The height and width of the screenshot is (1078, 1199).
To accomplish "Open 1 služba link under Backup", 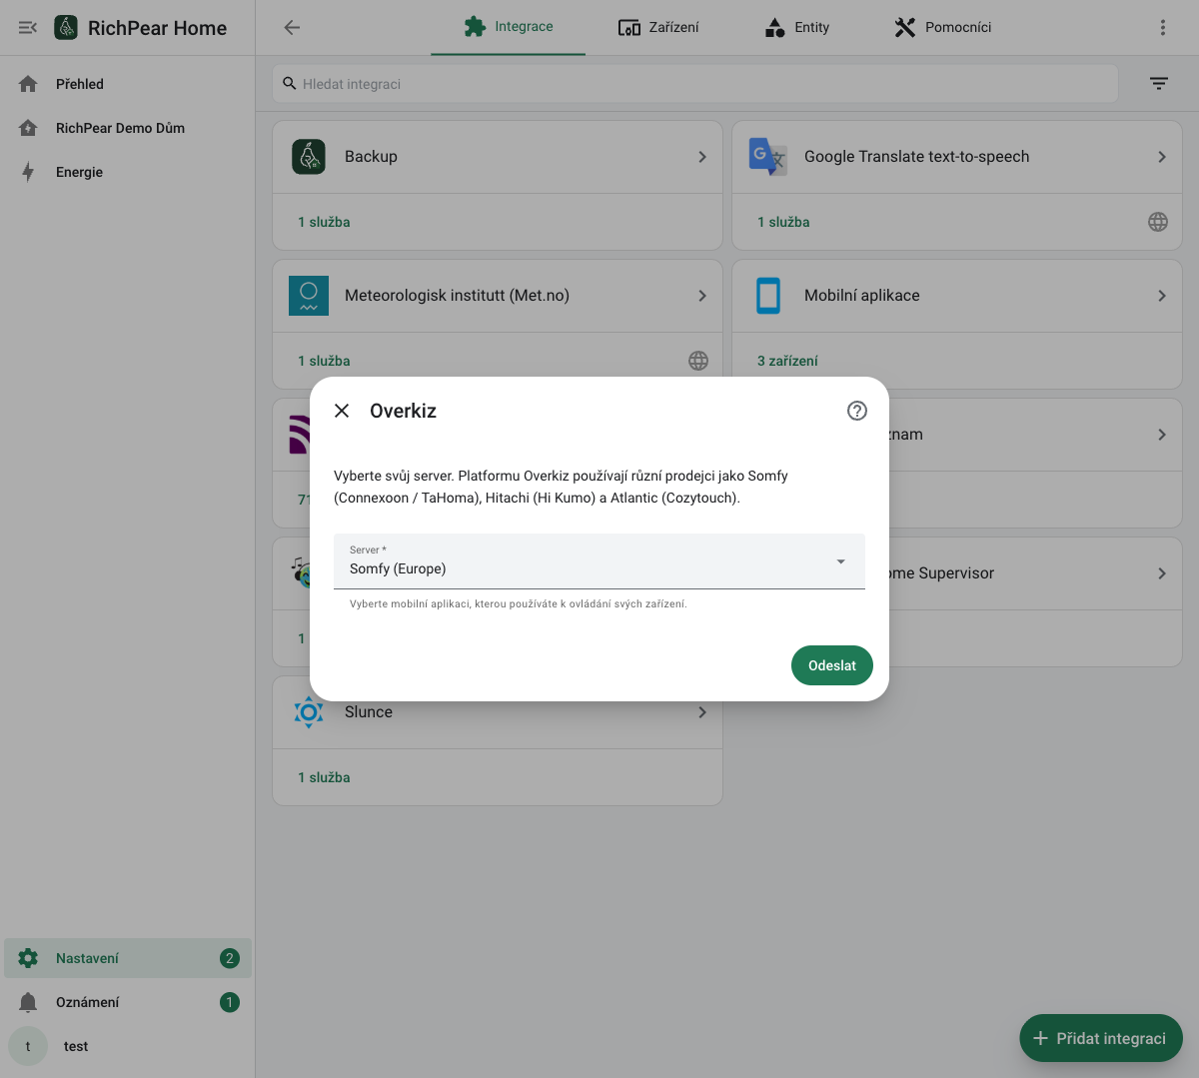I will (x=324, y=222).
